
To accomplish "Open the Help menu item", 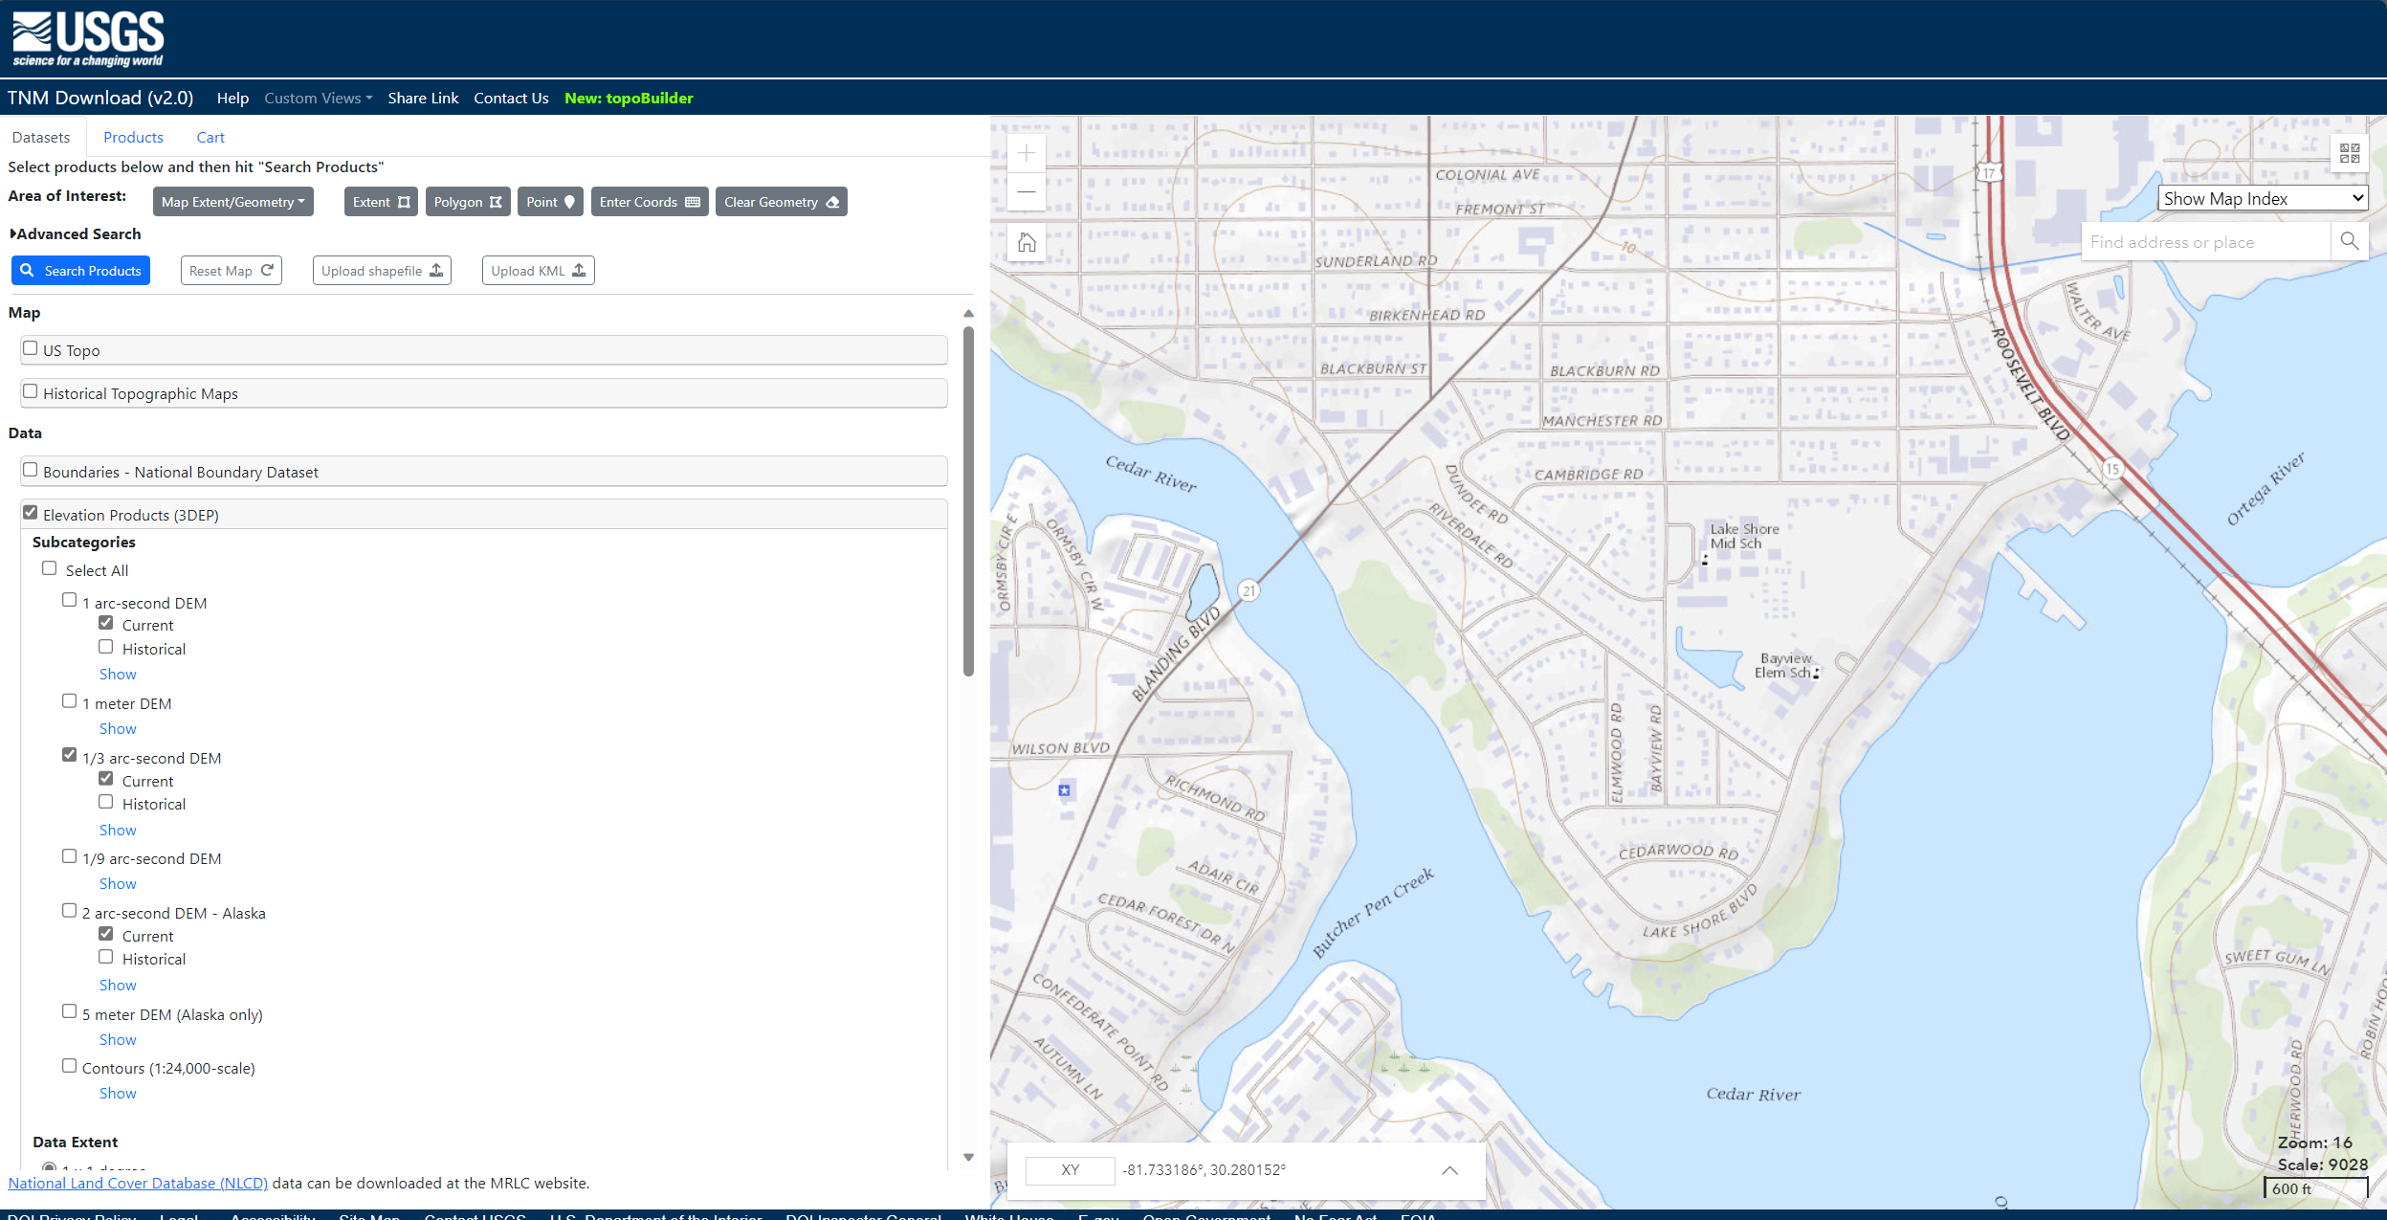I will tap(232, 98).
